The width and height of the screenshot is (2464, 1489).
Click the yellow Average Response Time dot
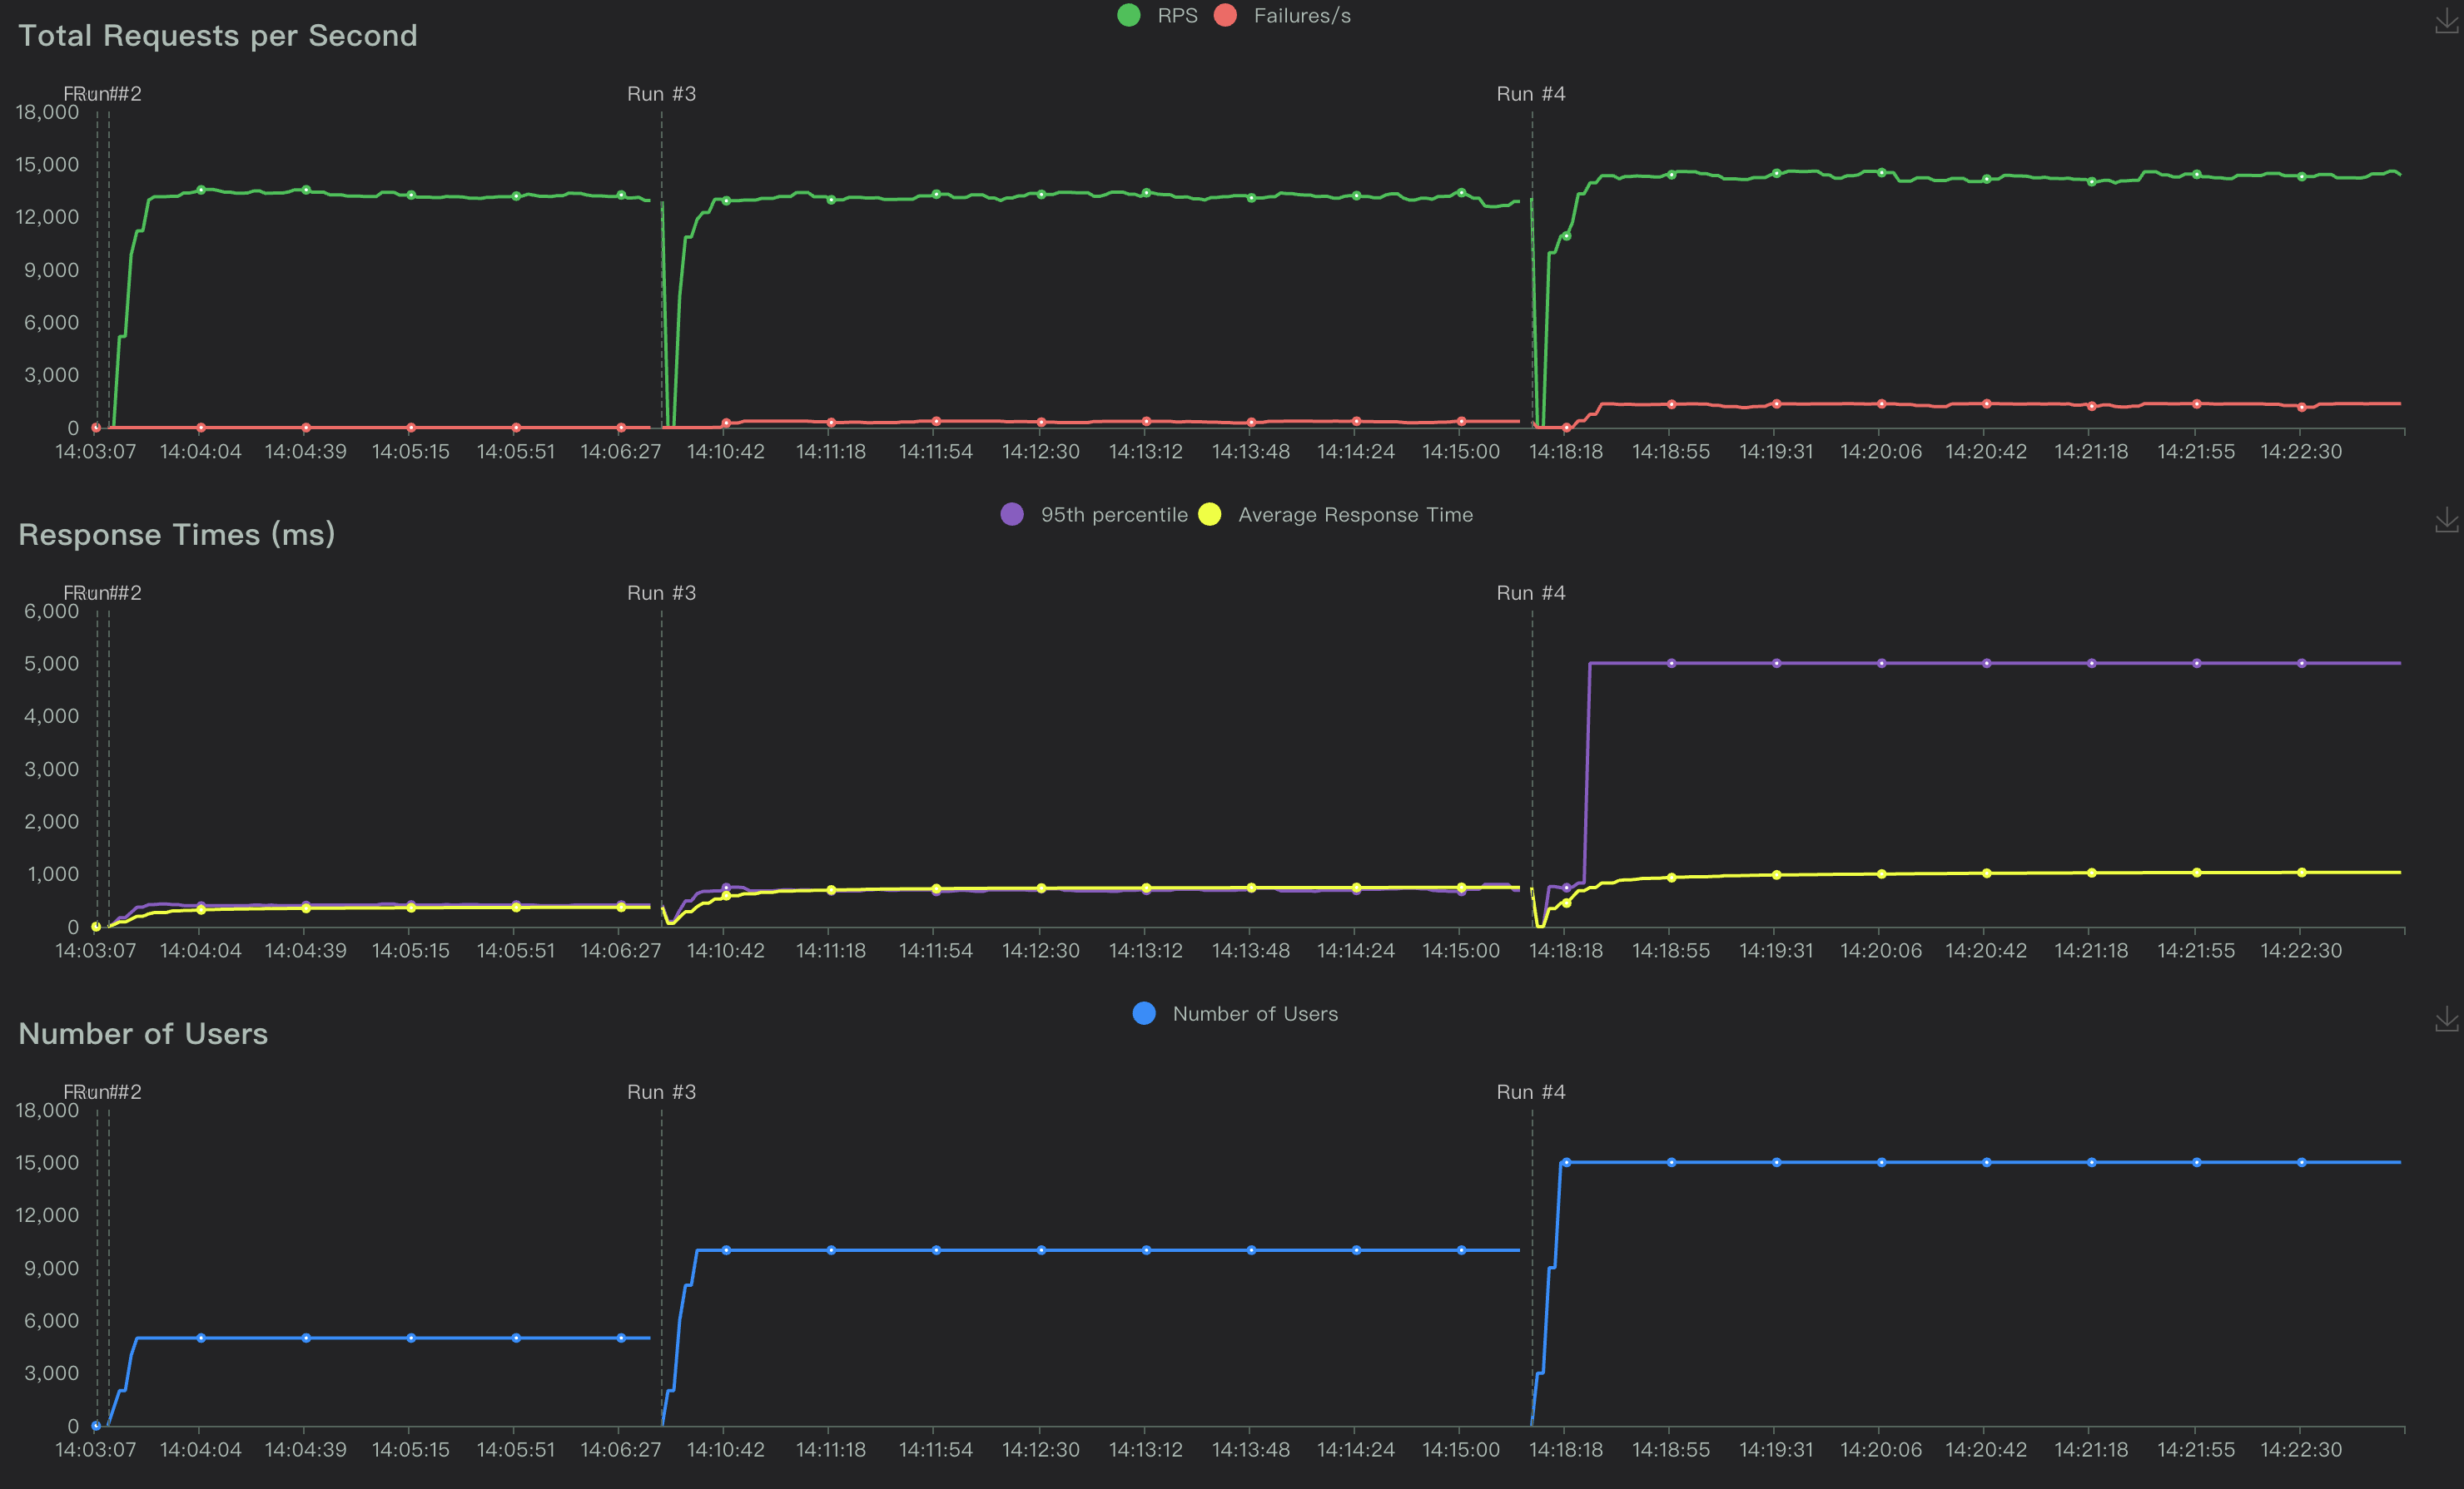tap(1210, 515)
